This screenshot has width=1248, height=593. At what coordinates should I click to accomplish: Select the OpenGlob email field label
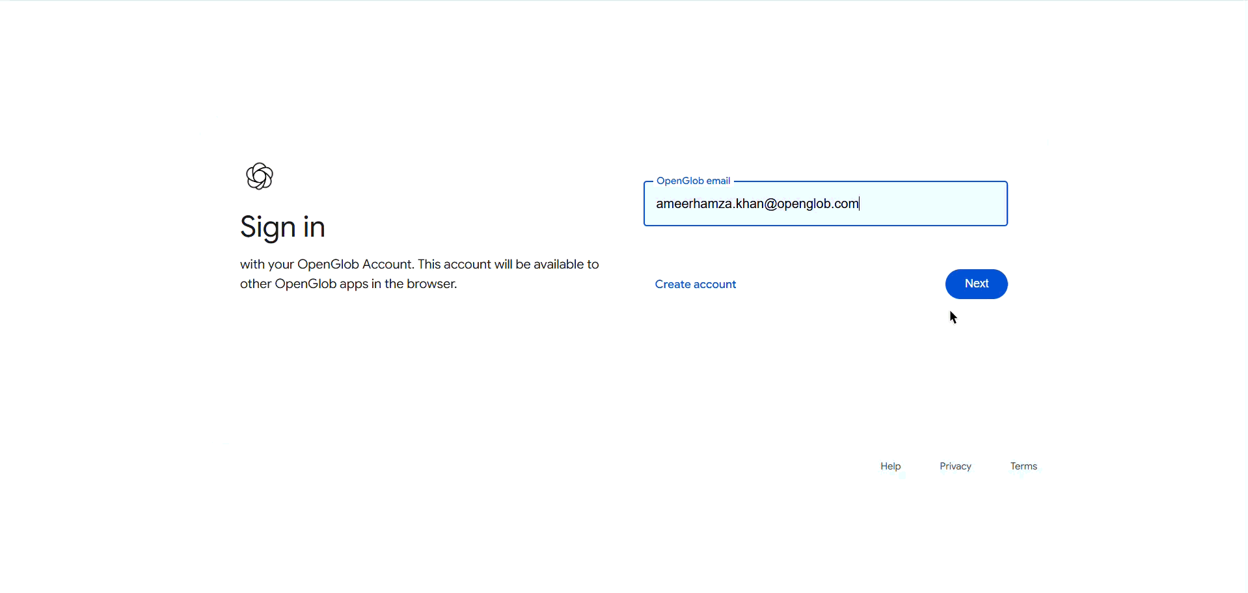693,180
